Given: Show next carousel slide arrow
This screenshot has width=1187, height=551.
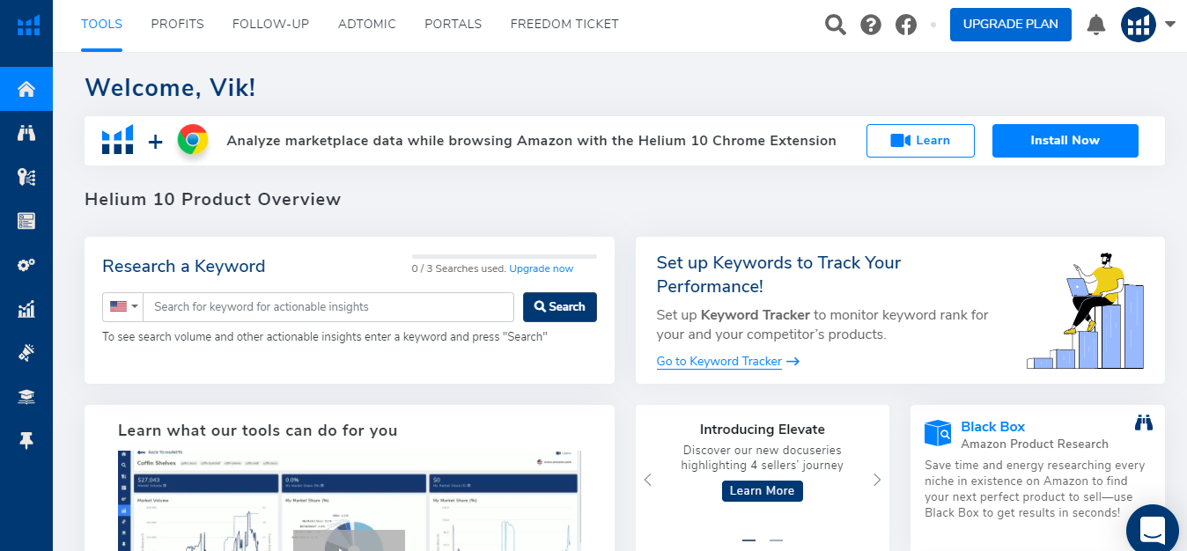Looking at the screenshot, I should (x=877, y=480).
